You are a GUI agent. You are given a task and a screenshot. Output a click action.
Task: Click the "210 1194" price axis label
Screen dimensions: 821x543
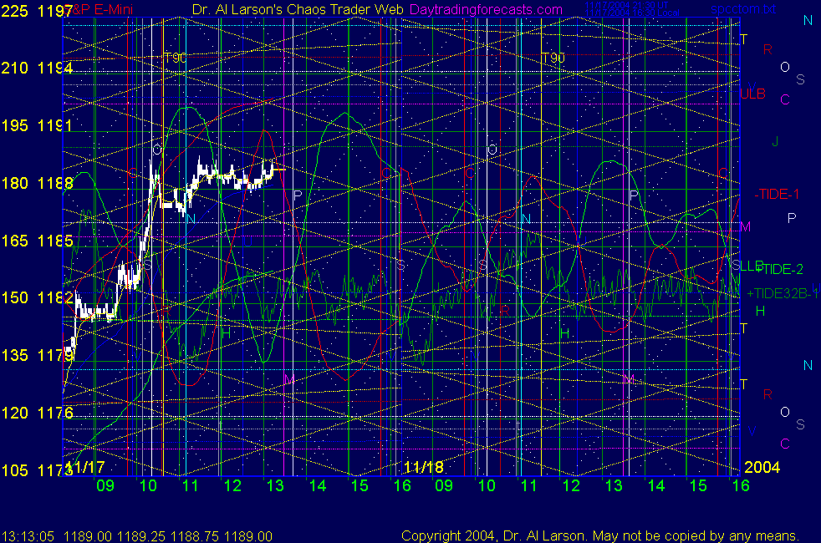(x=37, y=68)
